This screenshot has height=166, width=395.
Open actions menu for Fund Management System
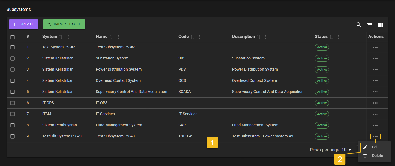click(x=375, y=125)
